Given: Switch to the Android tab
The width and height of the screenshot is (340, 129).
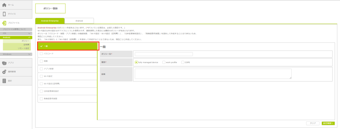Looking at the screenshot, I should (79, 21).
